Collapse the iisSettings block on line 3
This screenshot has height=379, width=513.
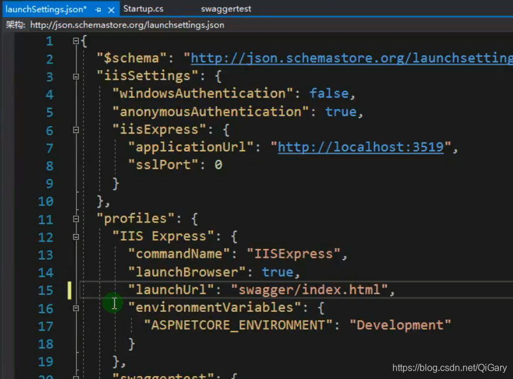point(75,77)
